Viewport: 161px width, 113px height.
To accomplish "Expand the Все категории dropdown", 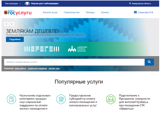I will pyautogui.click(x=13, y=4).
